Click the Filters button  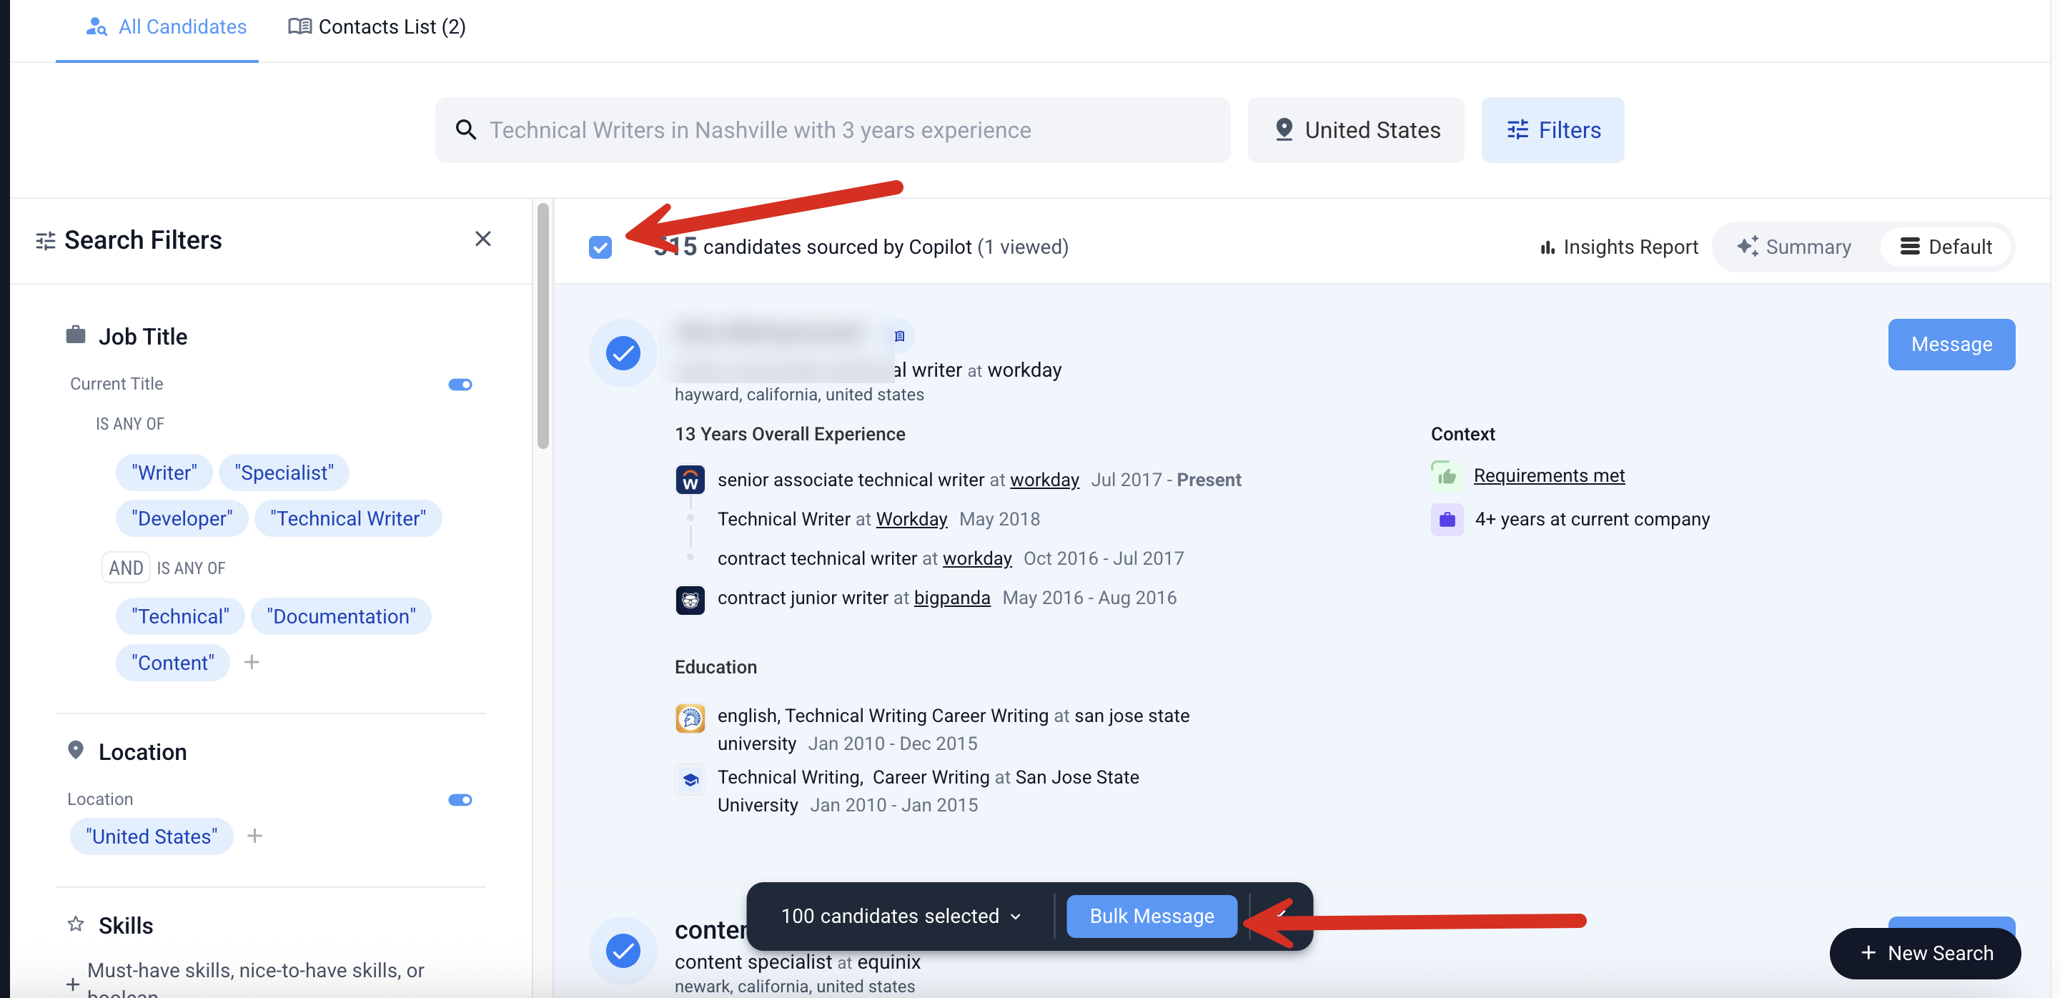click(1553, 129)
